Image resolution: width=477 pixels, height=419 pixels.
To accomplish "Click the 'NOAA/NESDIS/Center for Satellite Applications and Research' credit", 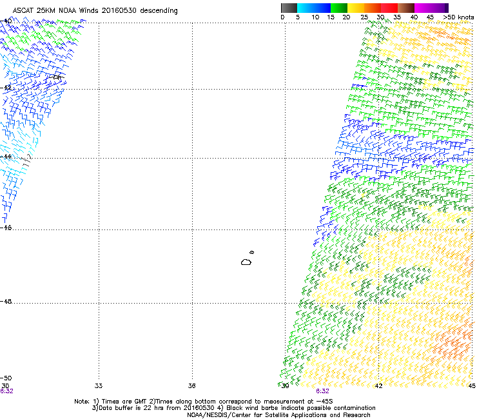I will 278,415.
